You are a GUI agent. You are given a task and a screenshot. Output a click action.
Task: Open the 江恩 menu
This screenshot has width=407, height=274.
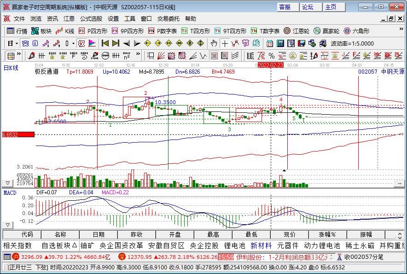point(69,19)
